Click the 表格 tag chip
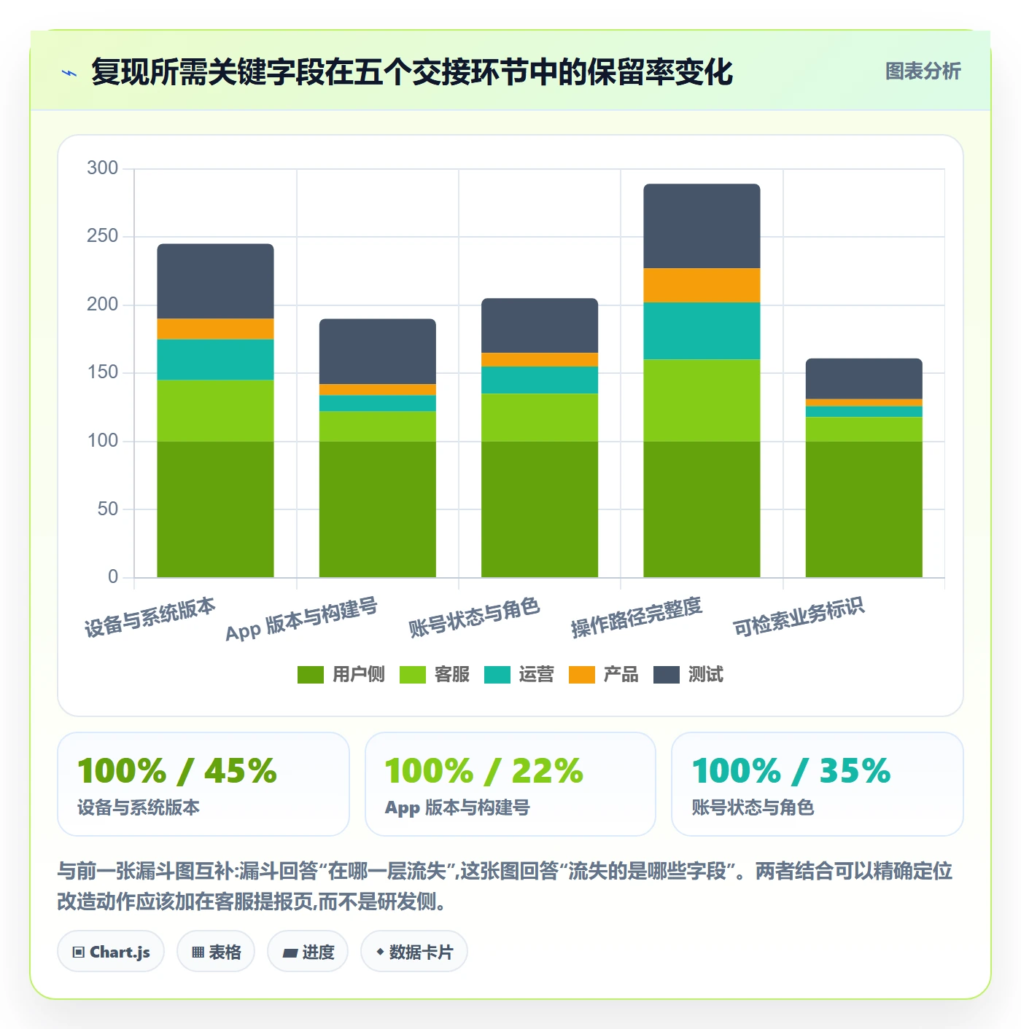This screenshot has width=1021, height=1029. coord(216,951)
